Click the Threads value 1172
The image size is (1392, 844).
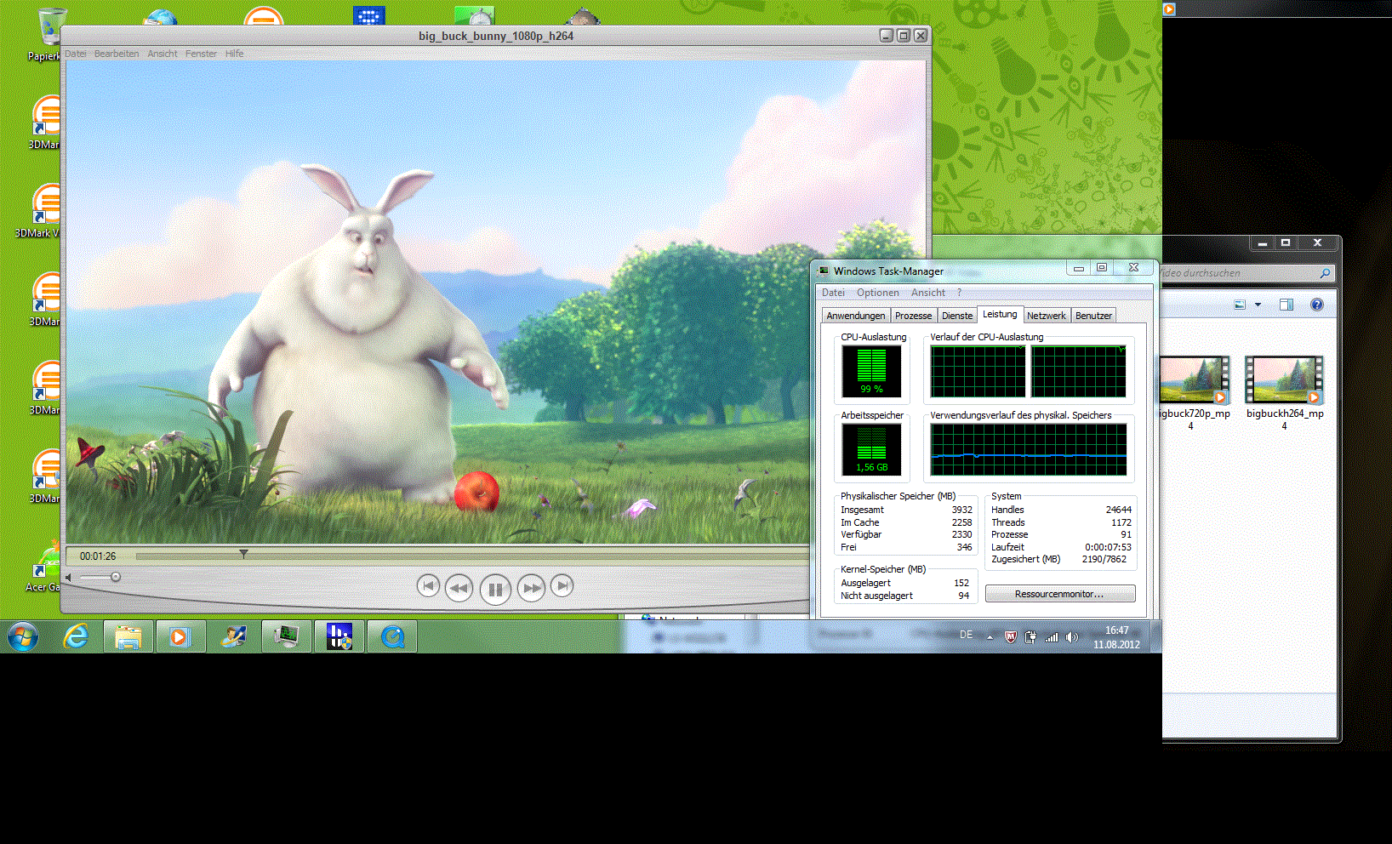point(1121,522)
